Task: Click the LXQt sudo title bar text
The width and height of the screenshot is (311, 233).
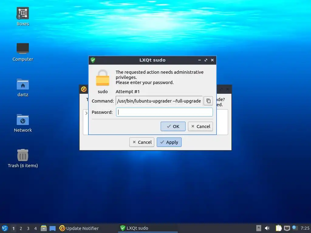Action: coord(152,60)
